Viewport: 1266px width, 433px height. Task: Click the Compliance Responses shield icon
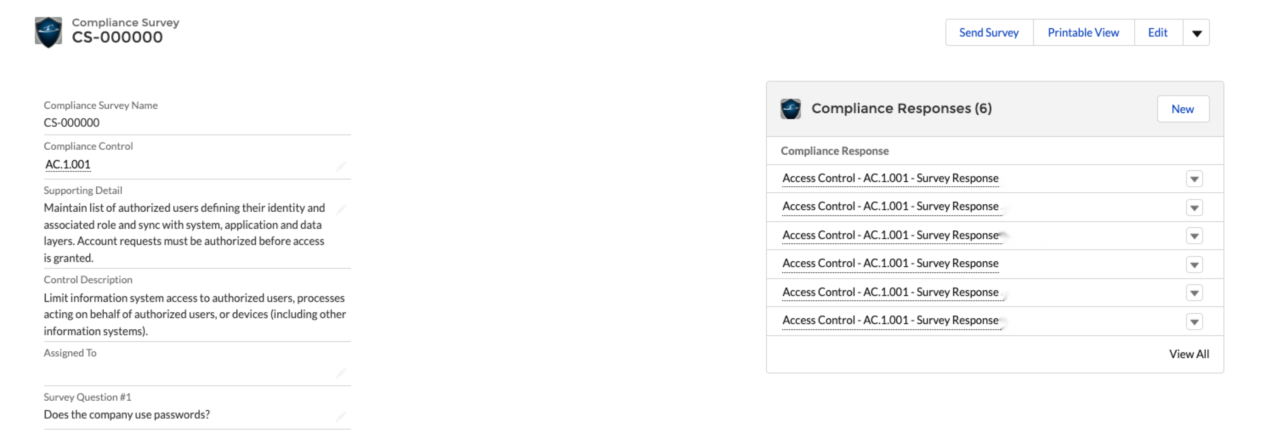[790, 108]
